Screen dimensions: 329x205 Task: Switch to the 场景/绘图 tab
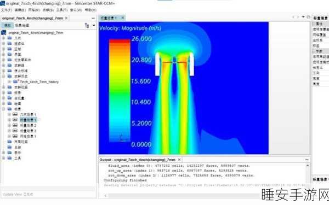pyautogui.click(x=22, y=25)
